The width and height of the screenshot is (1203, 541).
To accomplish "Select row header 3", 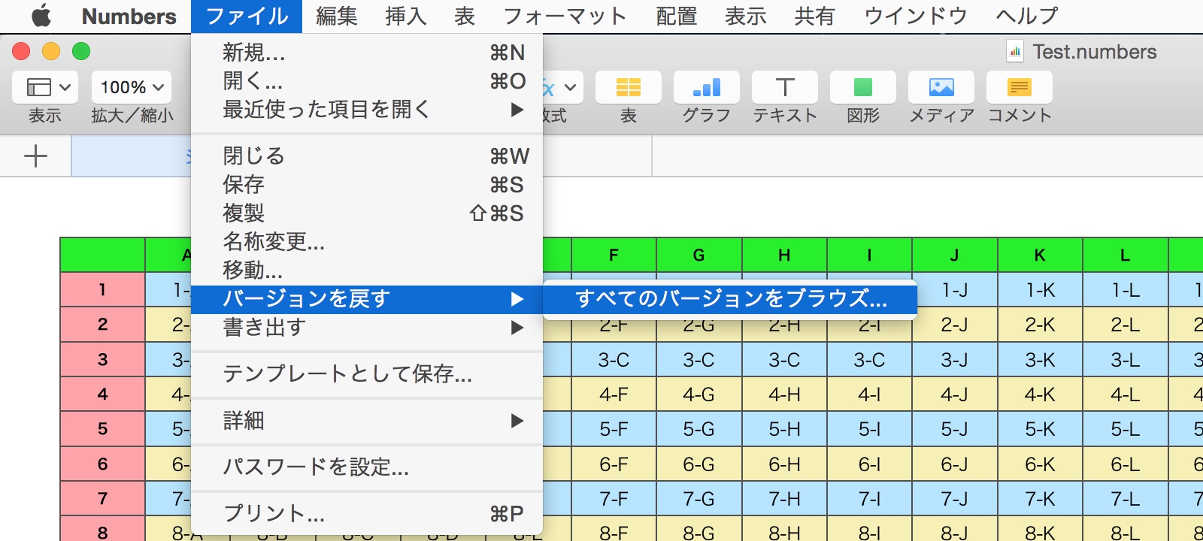I will (x=102, y=359).
